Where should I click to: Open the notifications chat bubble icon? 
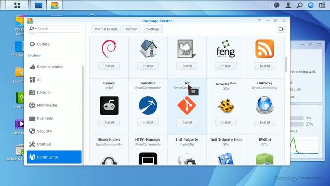point(277,5)
